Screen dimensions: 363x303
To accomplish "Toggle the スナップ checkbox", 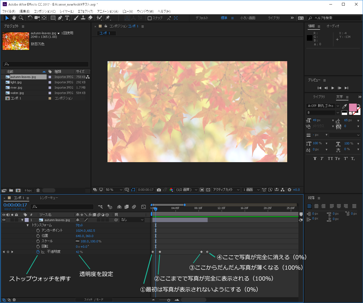I will pos(150,18).
